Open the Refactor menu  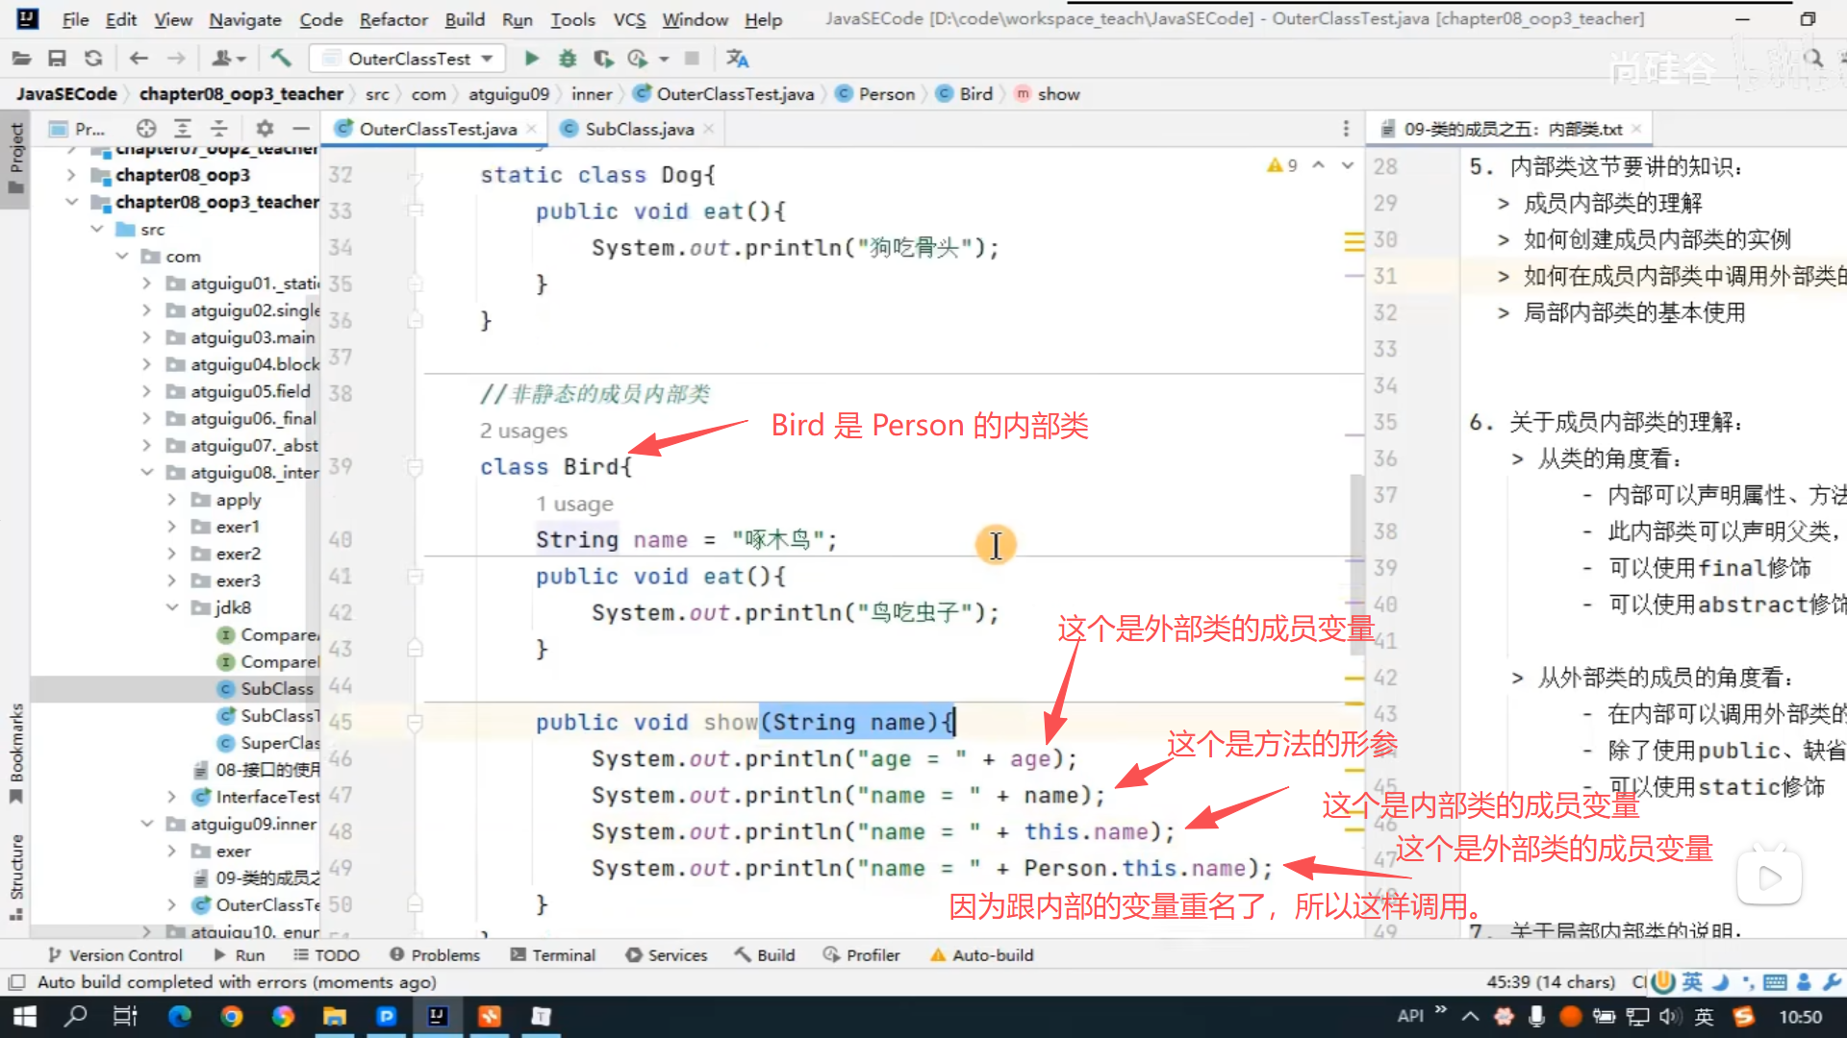click(x=392, y=19)
